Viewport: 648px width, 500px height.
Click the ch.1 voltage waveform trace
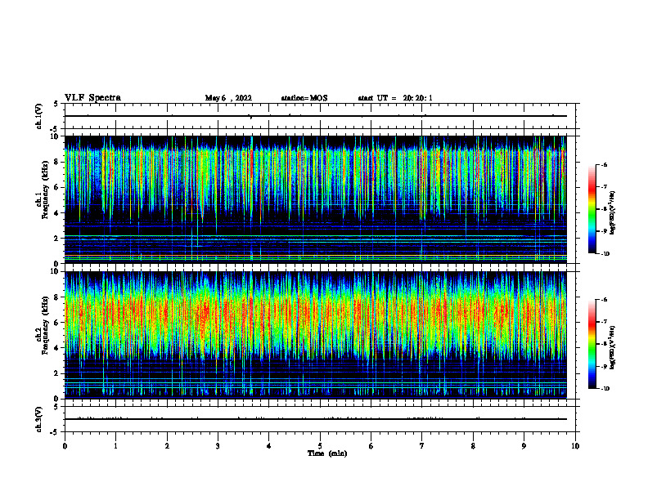(x=316, y=116)
